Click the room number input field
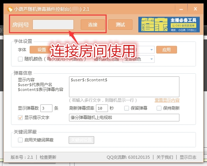 53,25
